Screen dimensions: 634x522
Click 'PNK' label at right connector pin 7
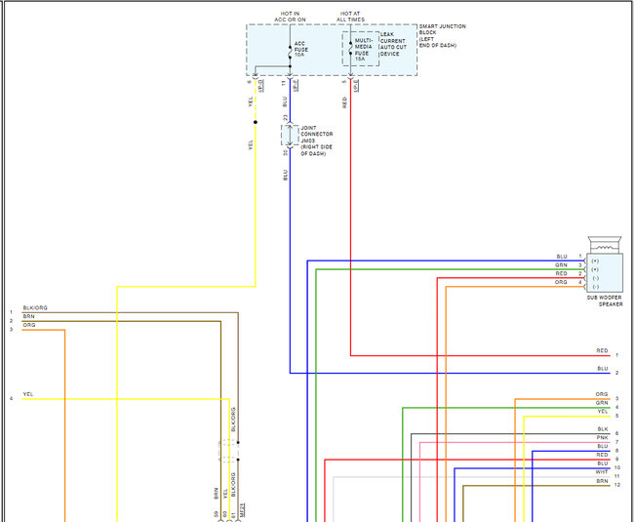(x=602, y=438)
